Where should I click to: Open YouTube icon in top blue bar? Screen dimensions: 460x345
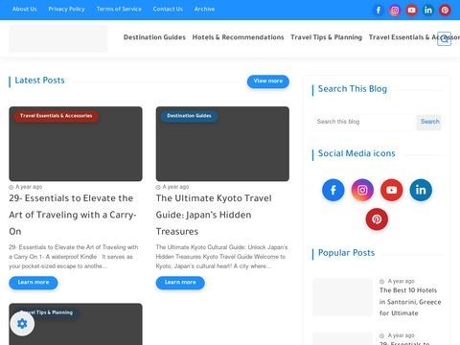(411, 11)
